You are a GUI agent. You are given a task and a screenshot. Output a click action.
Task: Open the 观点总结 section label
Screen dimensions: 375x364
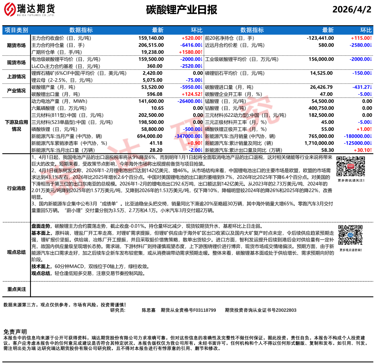16,252
